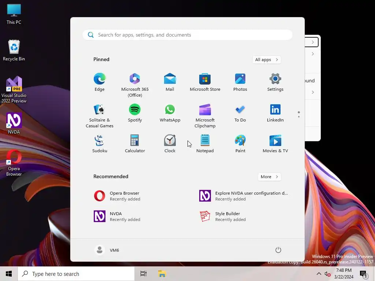375x281 pixels.
Task: Select Recycle Bin on desktop
Action: pos(14,50)
